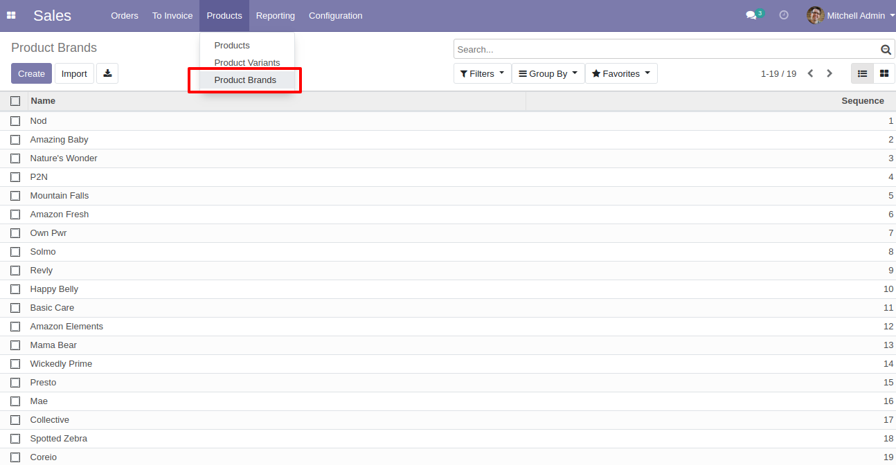Open the Mama Bear brand row
Viewport: 896px width, 465px height.
[448, 345]
